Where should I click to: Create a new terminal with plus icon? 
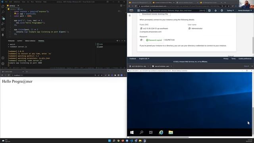117,41
